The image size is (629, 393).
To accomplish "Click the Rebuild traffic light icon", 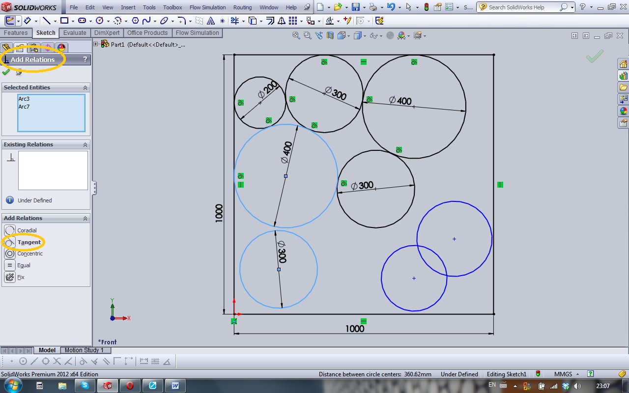I will click(426, 7).
